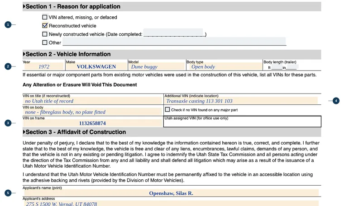The image size is (344, 206).
Task: Click the paragraph starting 'Under penalty of perjury'
Action: (x=171, y=154)
